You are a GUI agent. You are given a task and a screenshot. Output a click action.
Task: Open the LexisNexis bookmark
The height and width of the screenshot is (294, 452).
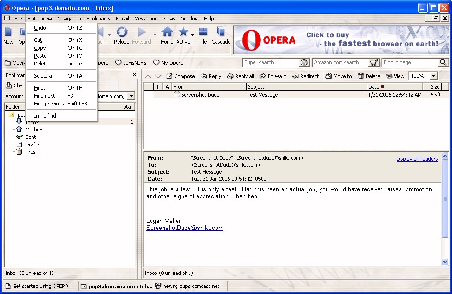(131, 63)
